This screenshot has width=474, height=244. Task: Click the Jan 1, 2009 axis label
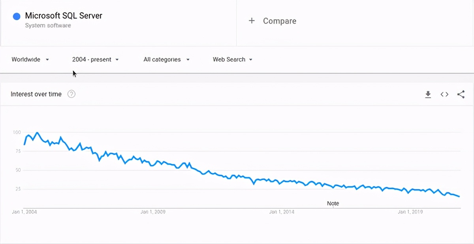coord(153,212)
